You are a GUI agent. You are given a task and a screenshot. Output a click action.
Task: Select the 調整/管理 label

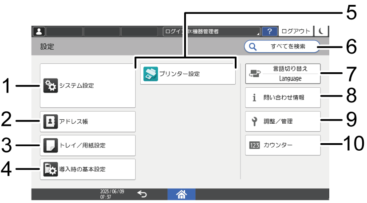pos(278,121)
